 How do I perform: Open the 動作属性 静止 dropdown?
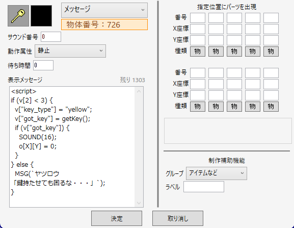[x=70, y=51]
